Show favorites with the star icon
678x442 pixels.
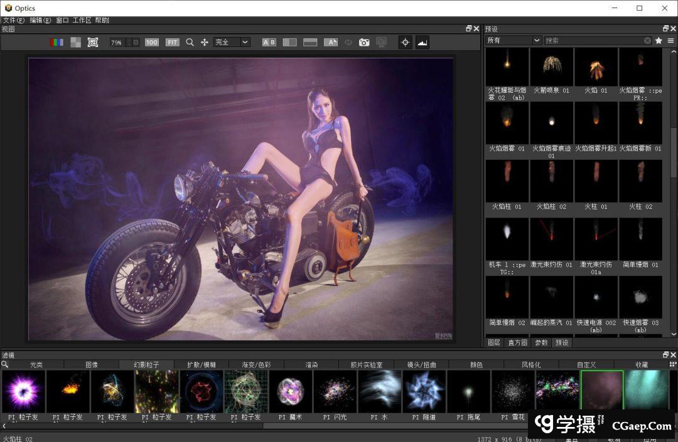659,41
